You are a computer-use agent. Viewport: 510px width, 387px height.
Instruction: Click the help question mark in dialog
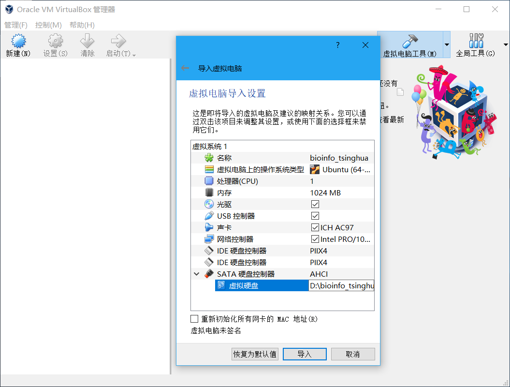337,45
